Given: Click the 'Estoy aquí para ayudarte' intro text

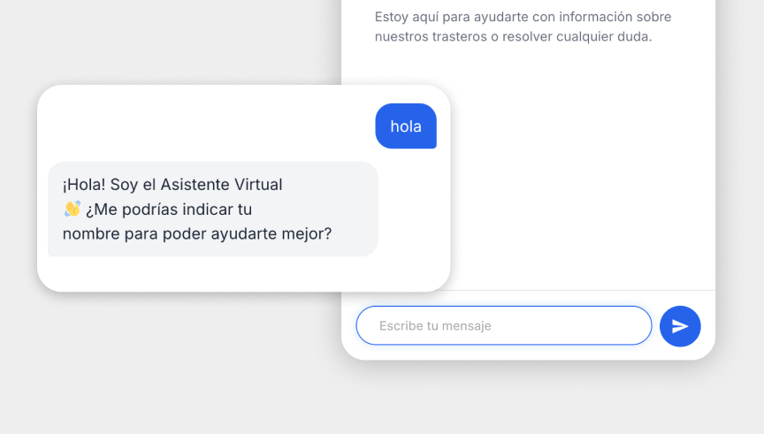Looking at the screenshot, I should click(523, 27).
